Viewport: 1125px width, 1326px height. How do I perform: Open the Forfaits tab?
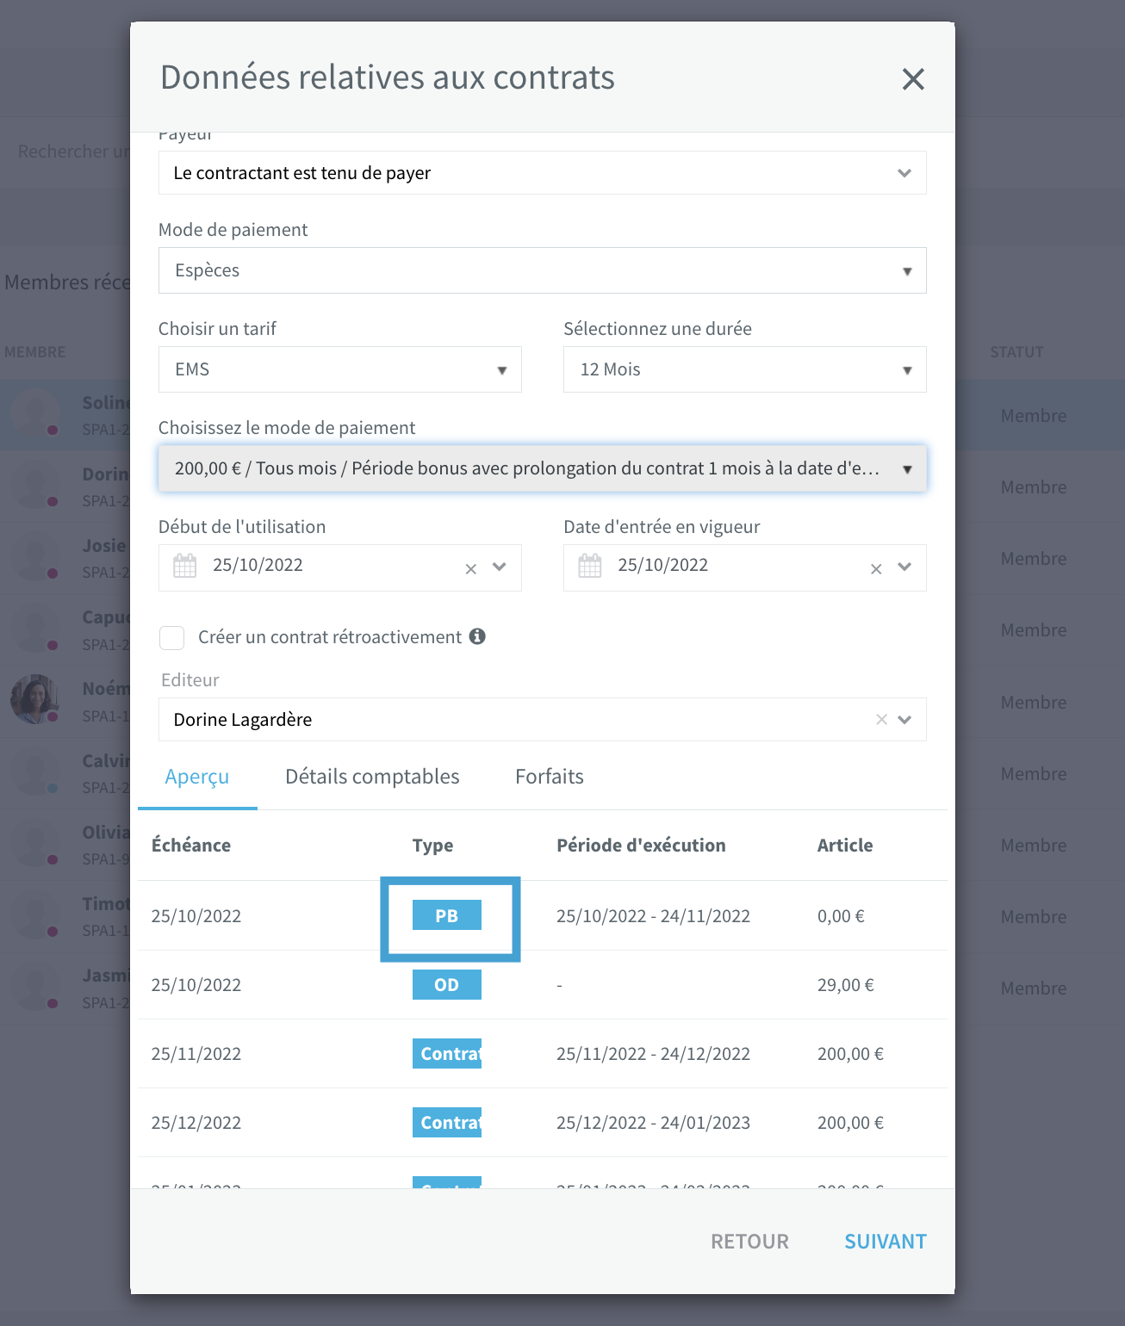point(550,777)
